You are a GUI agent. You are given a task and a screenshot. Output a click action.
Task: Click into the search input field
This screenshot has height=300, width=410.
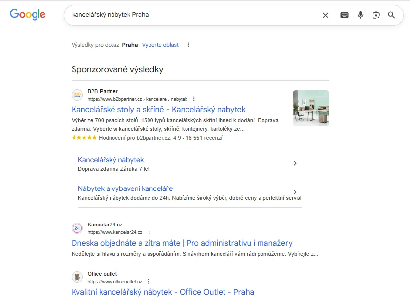pyautogui.click(x=192, y=15)
